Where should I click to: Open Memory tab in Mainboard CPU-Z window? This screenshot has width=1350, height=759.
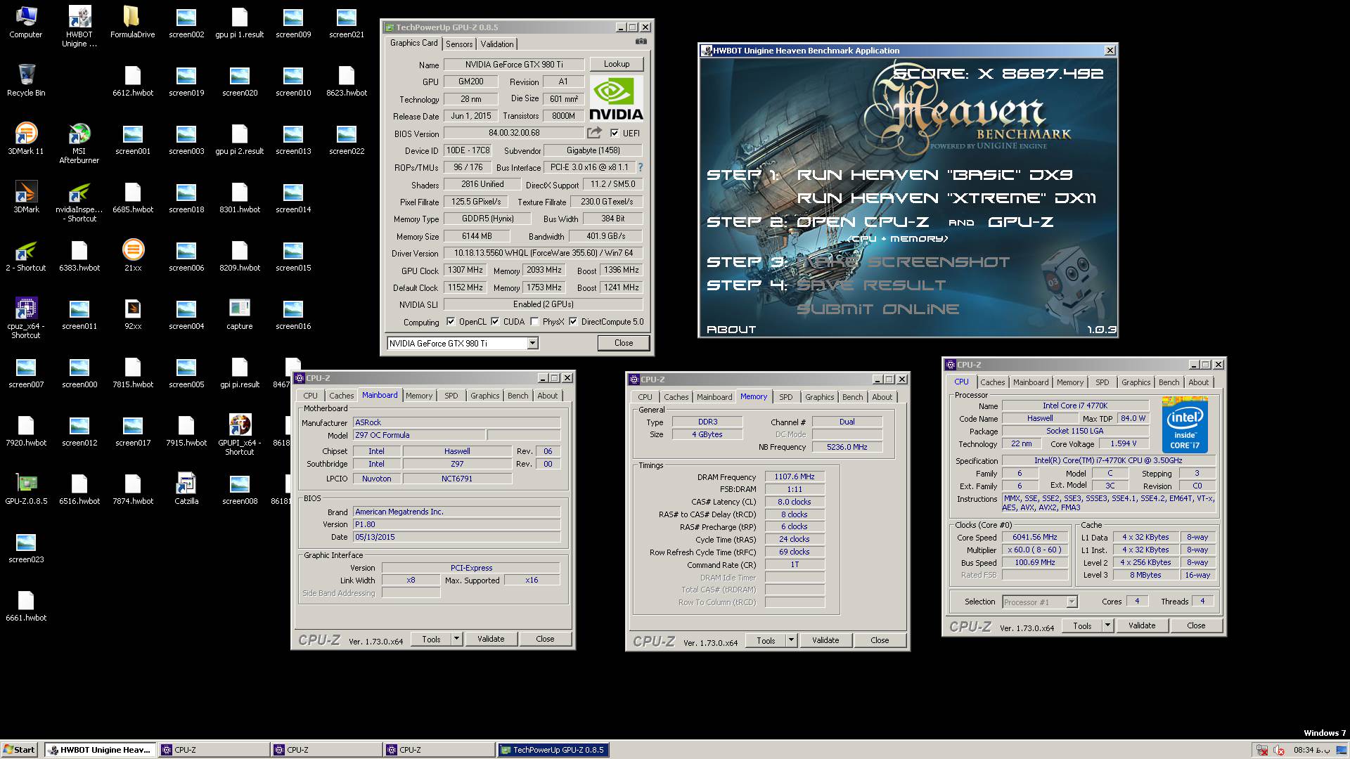click(x=419, y=396)
